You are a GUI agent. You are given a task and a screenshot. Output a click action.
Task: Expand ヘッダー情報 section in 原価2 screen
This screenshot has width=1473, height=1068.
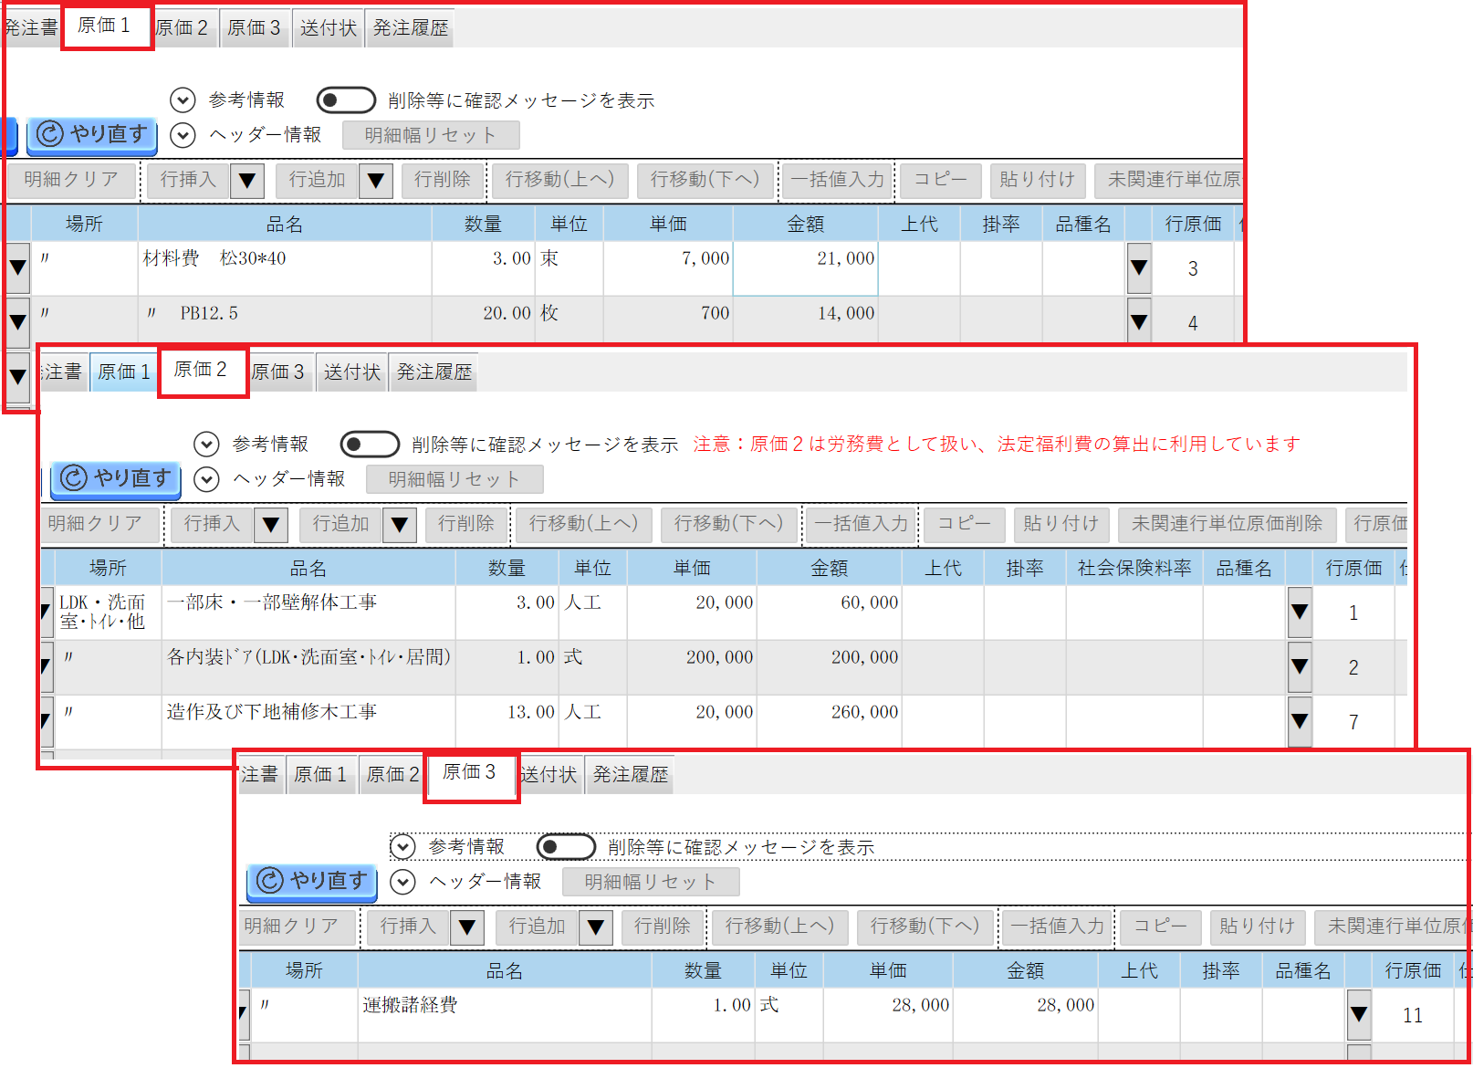click(x=207, y=479)
